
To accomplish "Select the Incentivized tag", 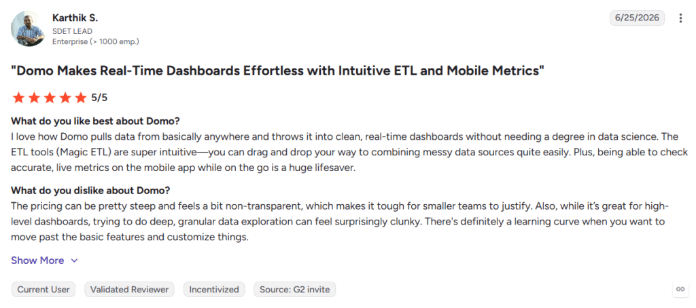I will click(x=214, y=290).
